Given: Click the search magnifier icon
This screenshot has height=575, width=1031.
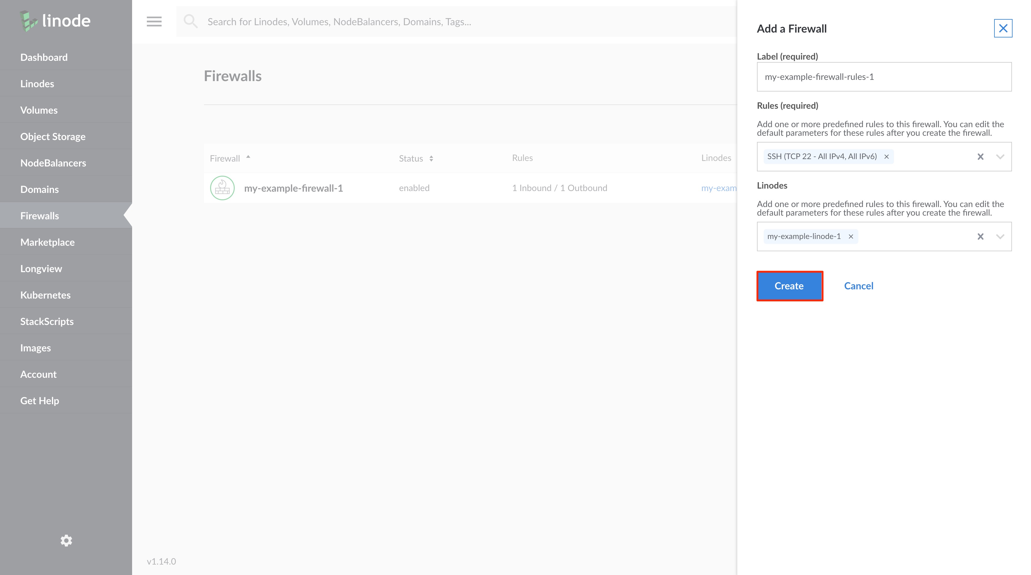Looking at the screenshot, I should click(190, 22).
